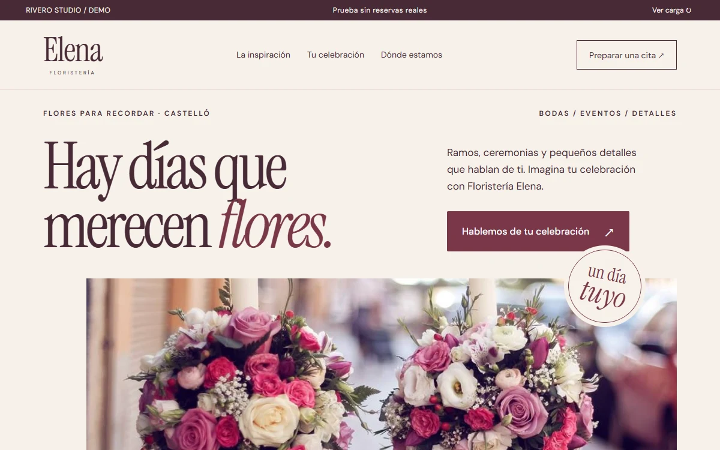Screen dimensions: 720x450
Task: Click arrow icon in Hablemos button
Action: click(609, 232)
